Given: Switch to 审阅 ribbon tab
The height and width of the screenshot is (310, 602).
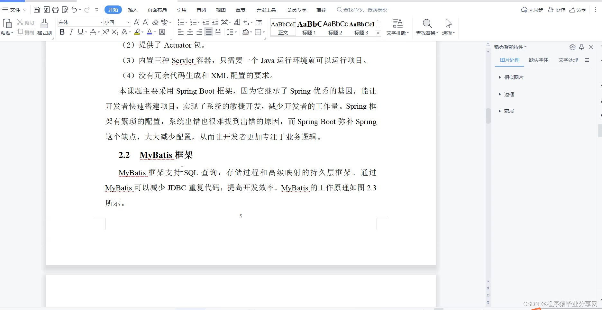Looking at the screenshot, I should 201,10.
